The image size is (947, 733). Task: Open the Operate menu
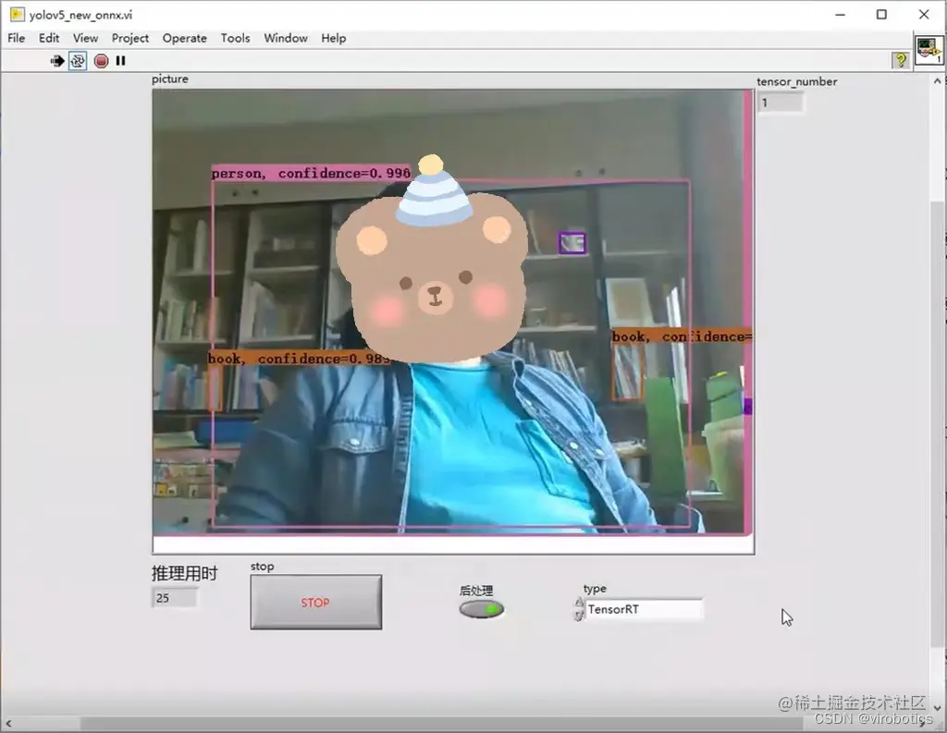coord(184,38)
